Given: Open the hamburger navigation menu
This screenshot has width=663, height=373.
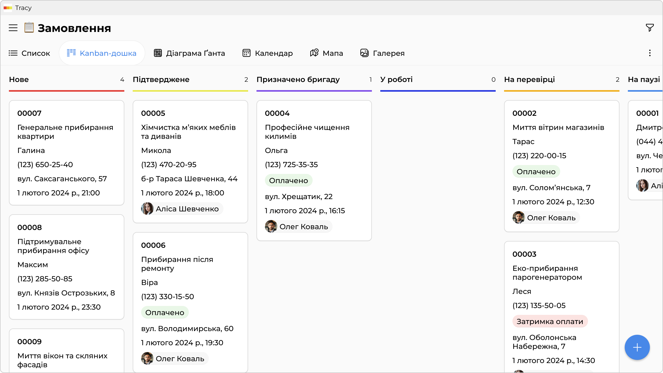Looking at the screenshot, I should [13, 28].
